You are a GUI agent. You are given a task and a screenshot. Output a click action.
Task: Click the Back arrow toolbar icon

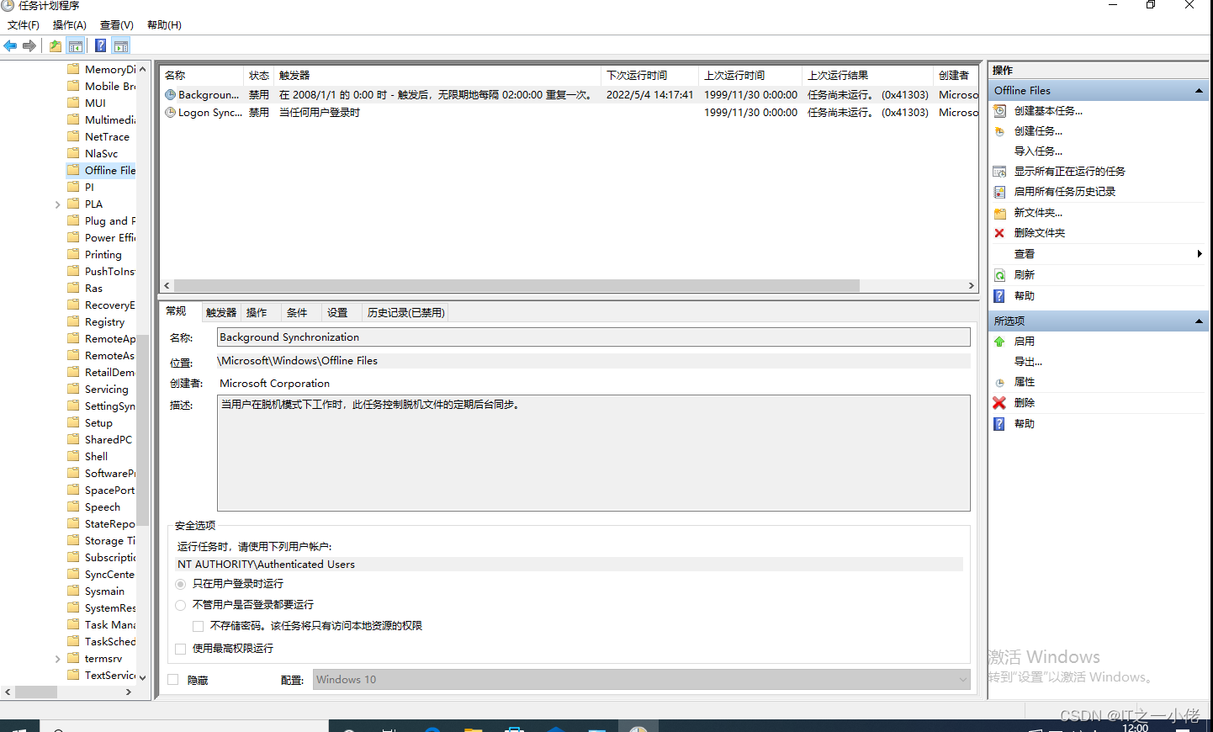[x=10, y=45]
